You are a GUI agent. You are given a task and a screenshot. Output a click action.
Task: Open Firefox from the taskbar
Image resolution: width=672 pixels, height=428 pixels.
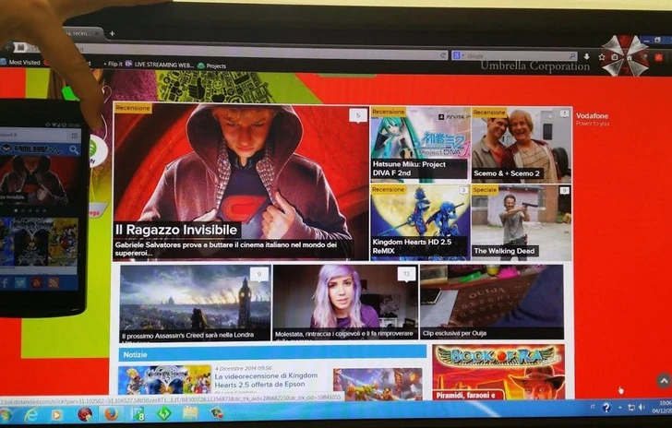point(112,414)
